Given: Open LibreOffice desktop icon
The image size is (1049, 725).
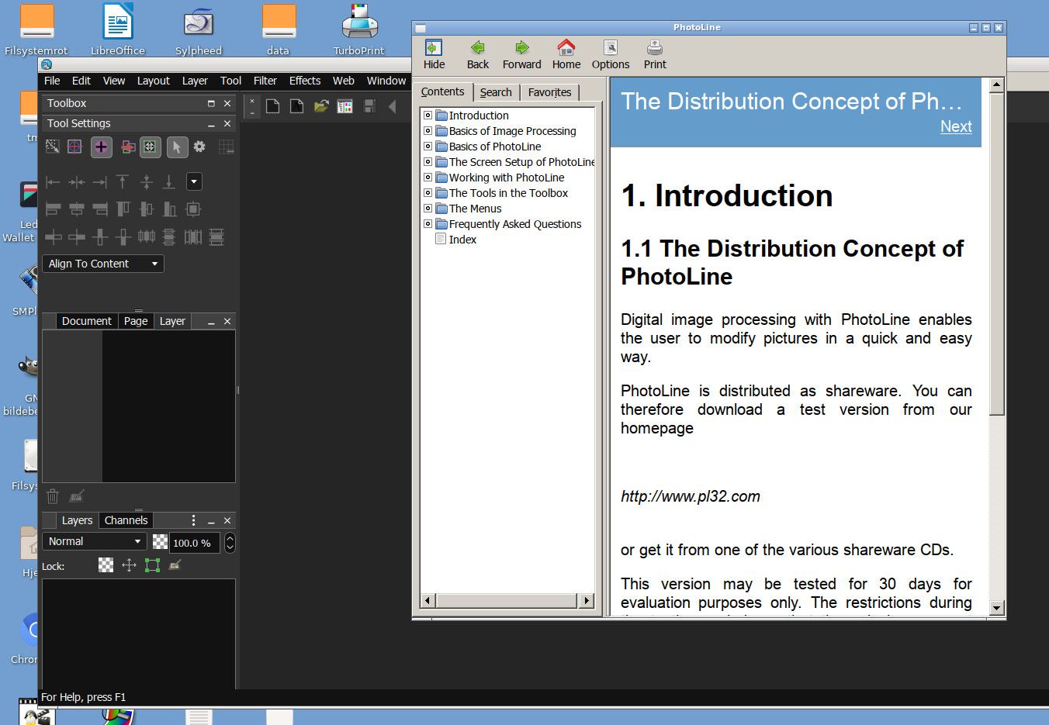Looking at the screenshot, I should 118,29.
